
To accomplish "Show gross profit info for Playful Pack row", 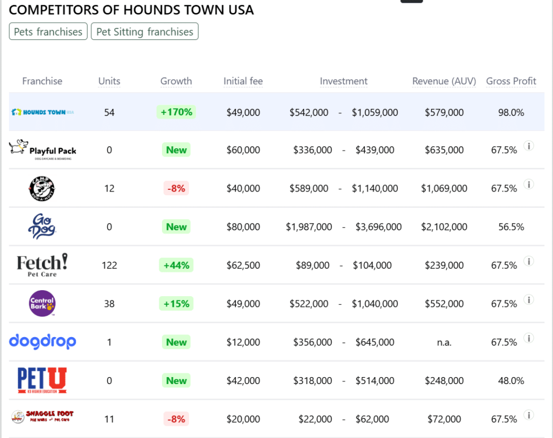I will click(528, 146).
